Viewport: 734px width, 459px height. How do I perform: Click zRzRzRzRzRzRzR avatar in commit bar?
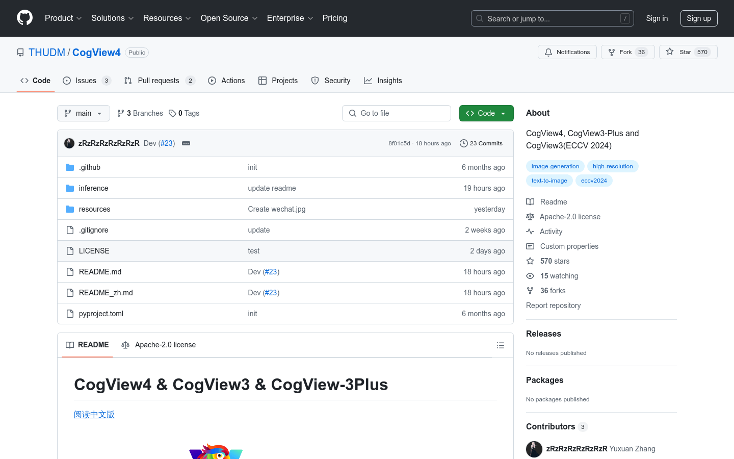click(x=69, y=143)
